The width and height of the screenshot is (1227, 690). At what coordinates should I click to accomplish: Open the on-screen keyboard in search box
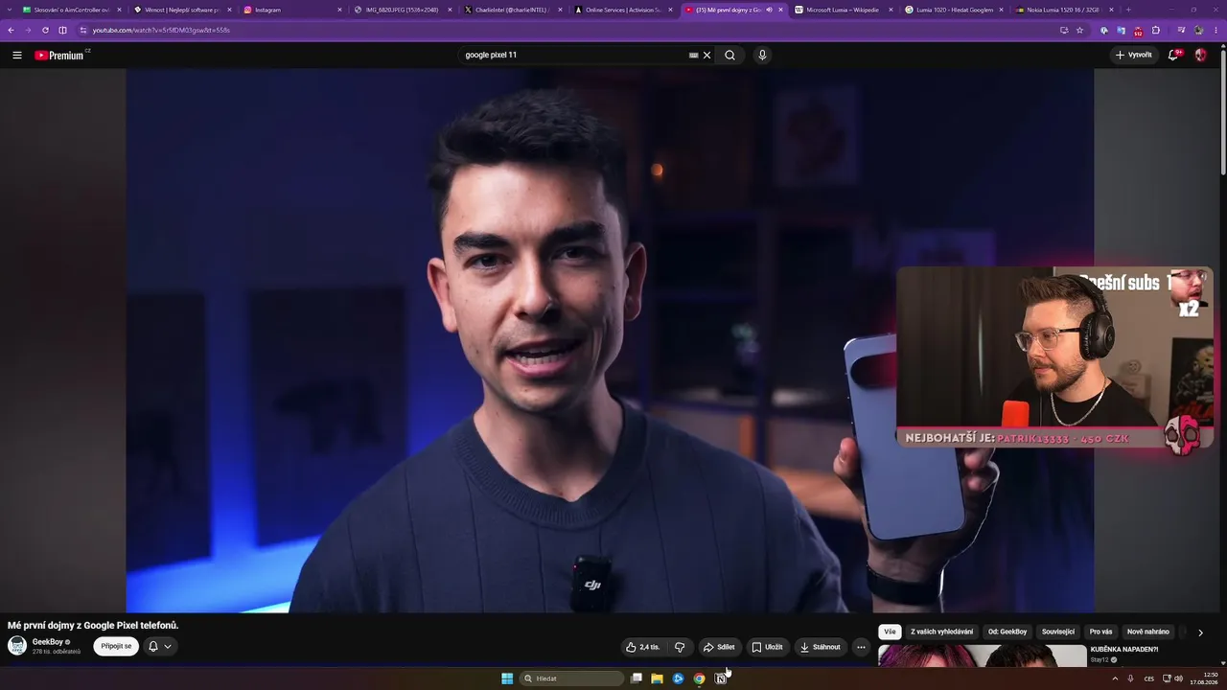(x=693, y=56)
